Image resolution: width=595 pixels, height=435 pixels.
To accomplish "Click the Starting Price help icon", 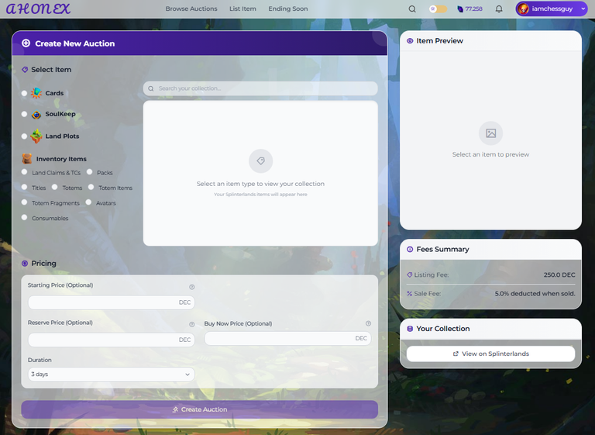I will [x=191, y=287].
